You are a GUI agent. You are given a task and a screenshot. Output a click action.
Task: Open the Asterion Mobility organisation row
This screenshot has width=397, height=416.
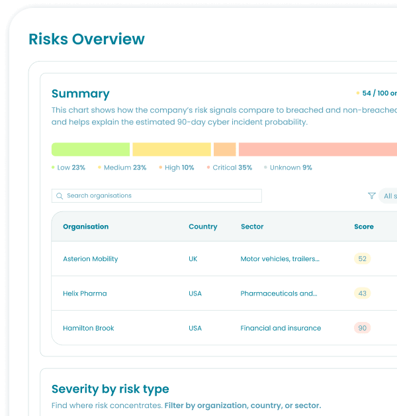click(x=224, y=258)
